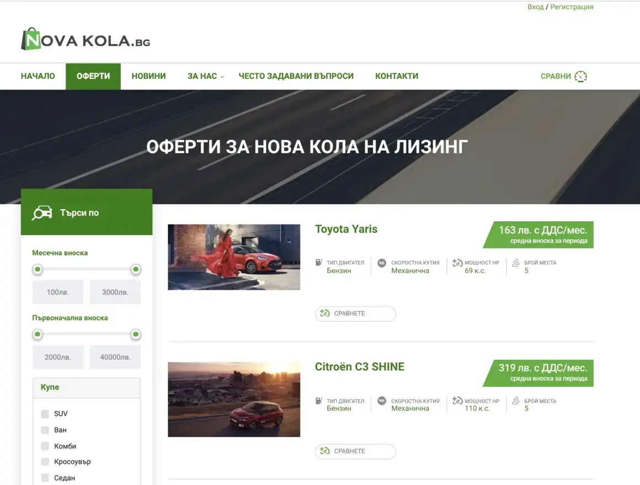Go to the НАЧАЛО menu item
Image resolution: width=640 pixels, height=485 pixels.
tap(38, 76)
